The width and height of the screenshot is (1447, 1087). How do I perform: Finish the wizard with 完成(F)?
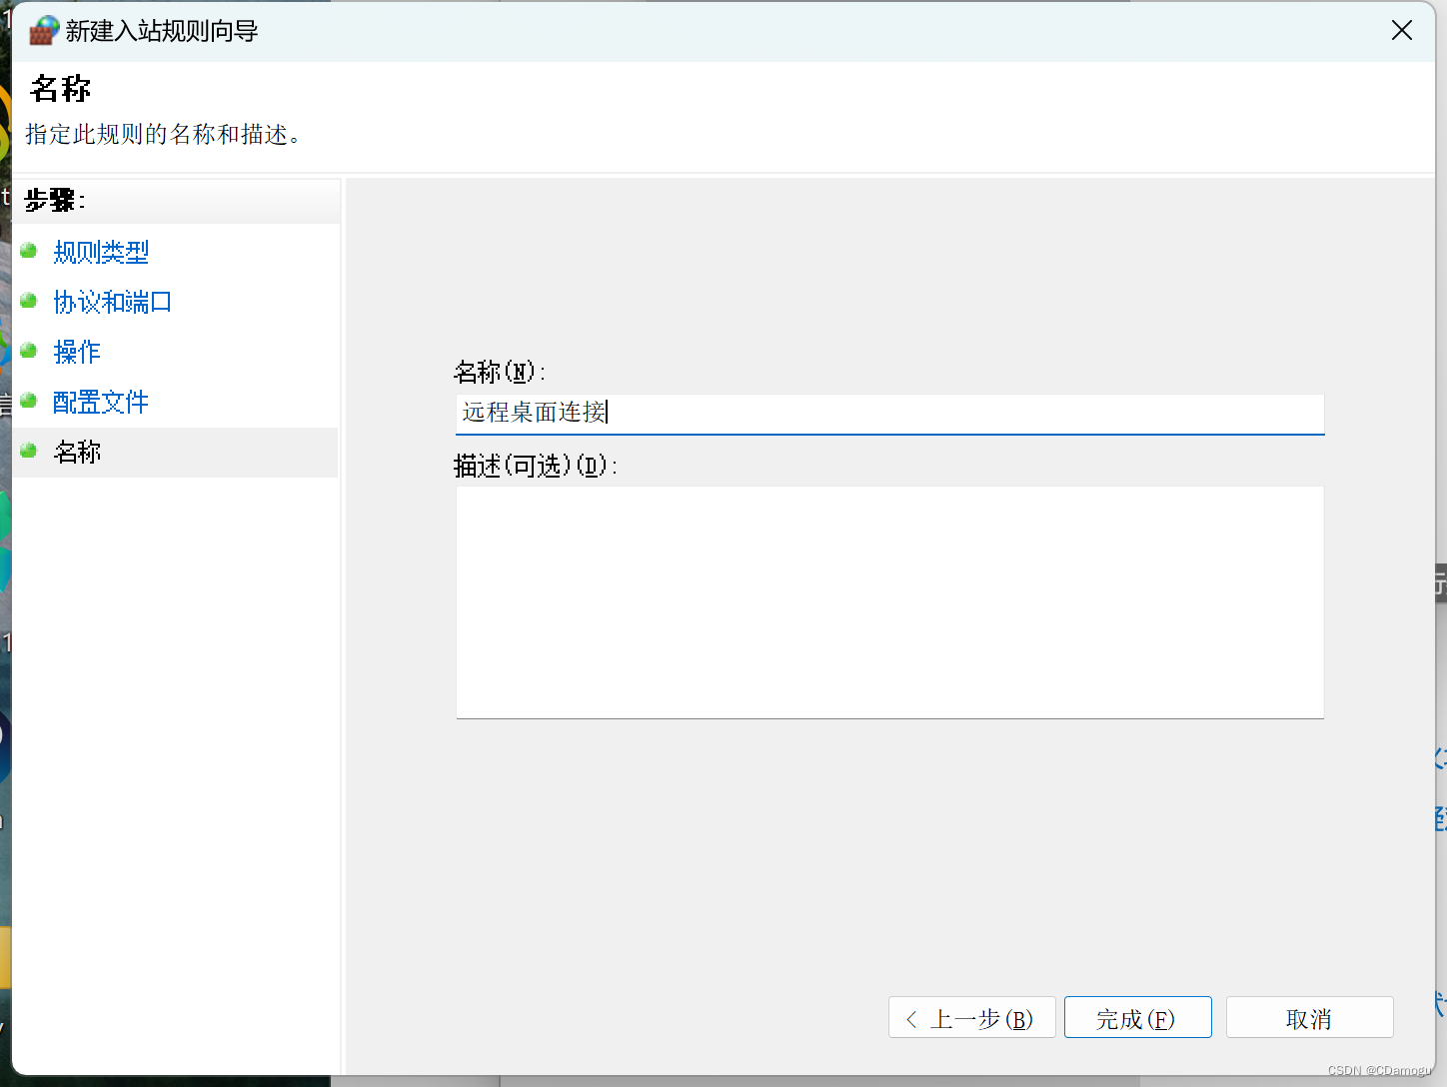tap(1137, 1018)
